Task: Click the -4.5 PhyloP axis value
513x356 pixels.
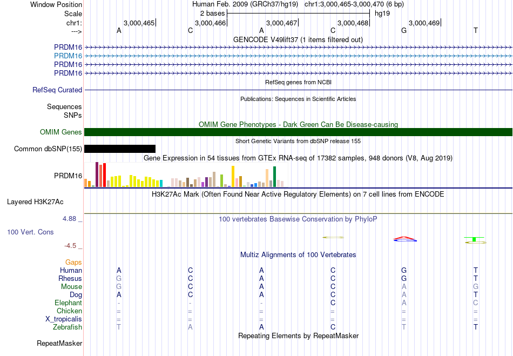Action: [x=70, y=246]
